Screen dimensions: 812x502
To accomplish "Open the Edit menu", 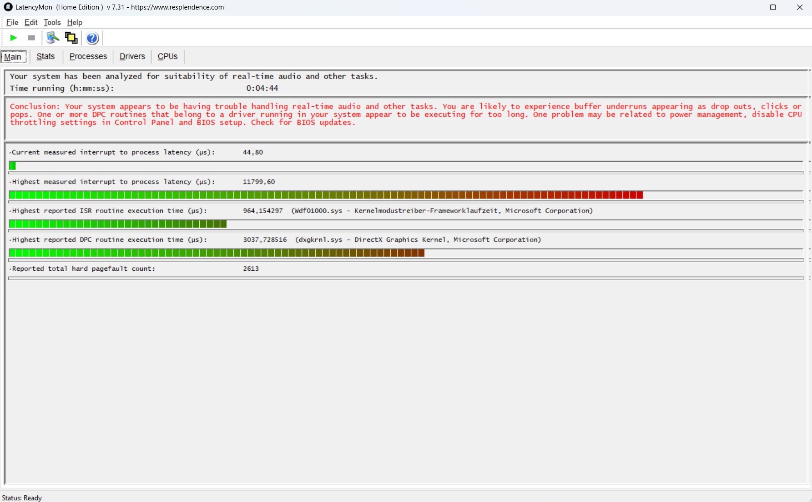I will point(31,22).
